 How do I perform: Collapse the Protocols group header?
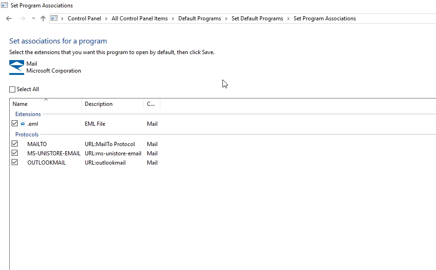(27, 135)
